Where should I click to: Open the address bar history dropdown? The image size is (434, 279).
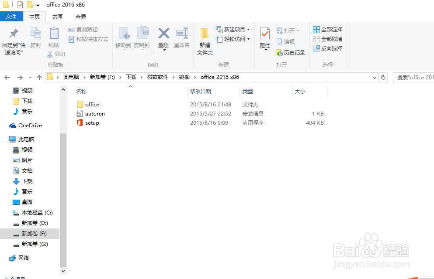374,78
